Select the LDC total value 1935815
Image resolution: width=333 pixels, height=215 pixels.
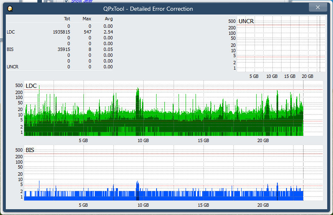click(61, 32)
